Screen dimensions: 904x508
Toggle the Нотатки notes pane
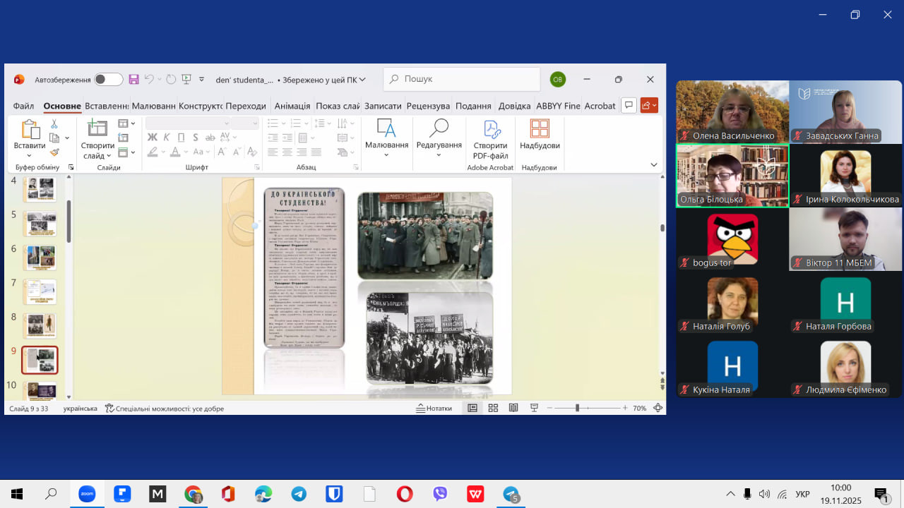pos(434,408)
